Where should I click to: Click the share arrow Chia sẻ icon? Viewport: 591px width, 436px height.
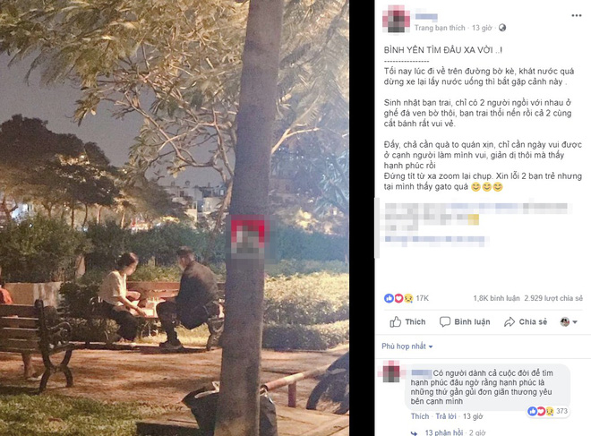pos(510,321)
